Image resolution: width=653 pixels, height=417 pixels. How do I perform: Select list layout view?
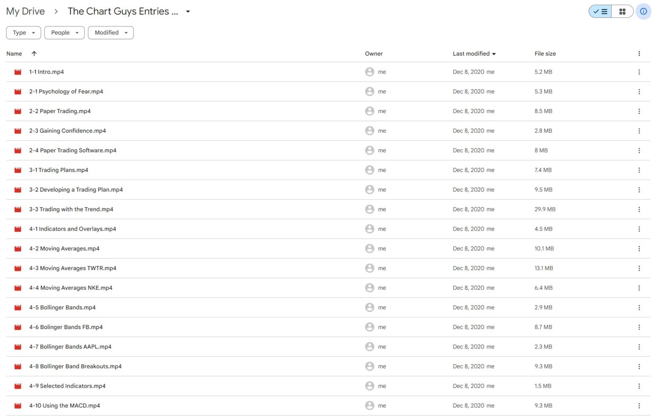(600, 12)
